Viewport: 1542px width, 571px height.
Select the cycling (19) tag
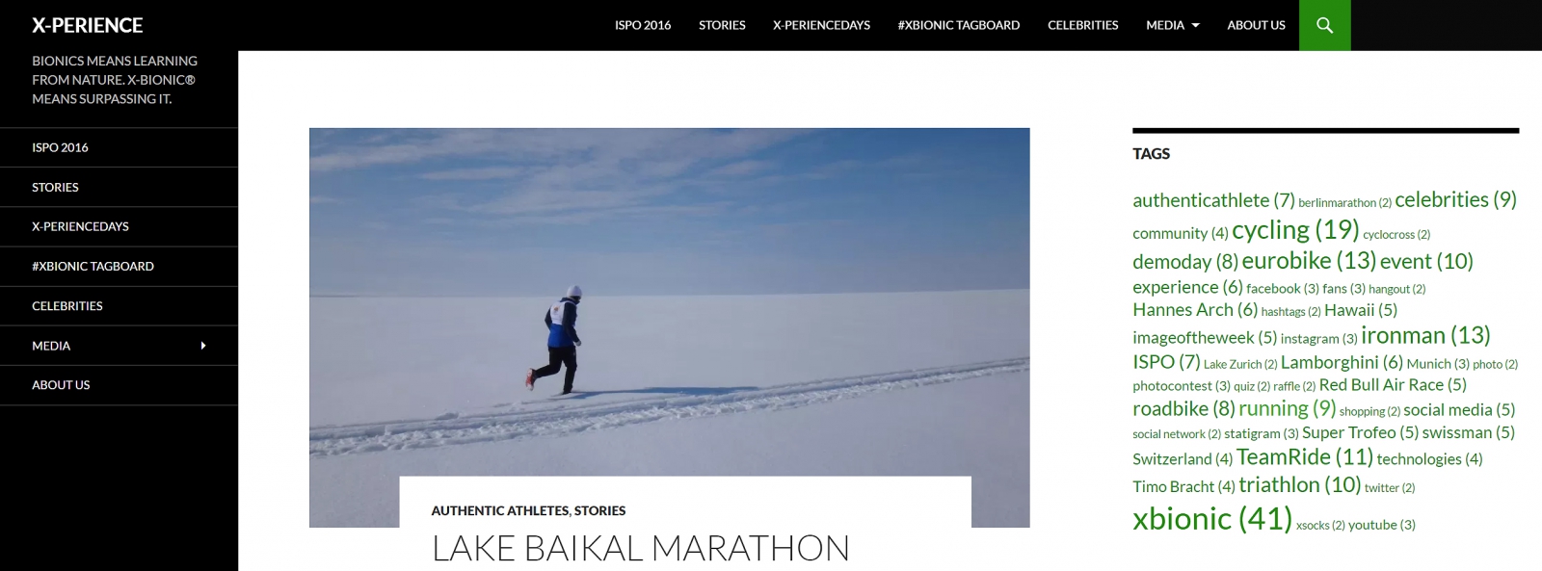click(1295, 230)
